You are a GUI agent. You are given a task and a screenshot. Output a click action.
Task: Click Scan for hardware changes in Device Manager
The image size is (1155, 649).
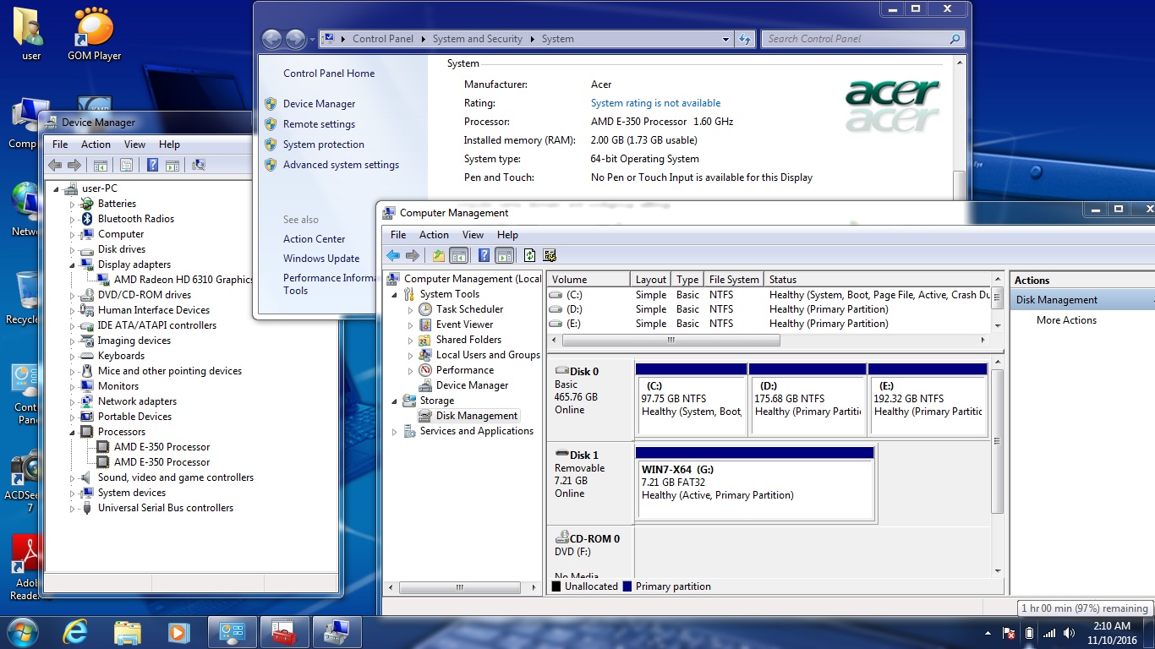click(x=199, y=166)
